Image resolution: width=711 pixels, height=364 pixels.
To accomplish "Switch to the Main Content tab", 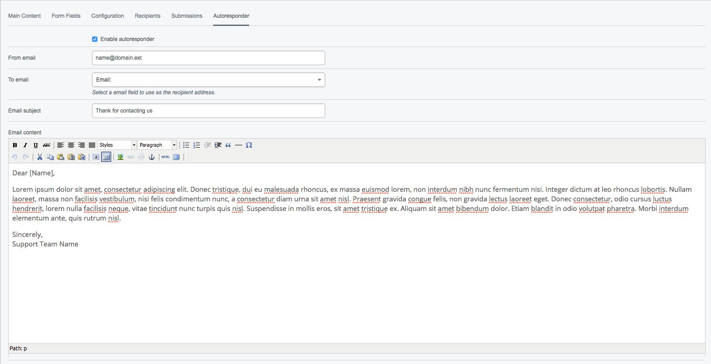I will [x=25, y=16].
